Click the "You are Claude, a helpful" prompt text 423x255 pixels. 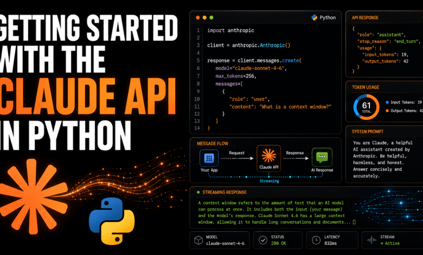383,143
